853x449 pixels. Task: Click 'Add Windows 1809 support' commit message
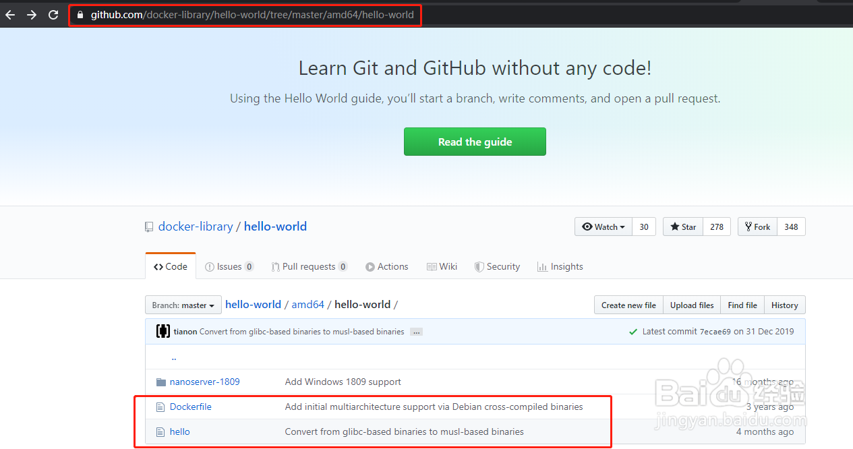pyautogui.click(x=343, y=382)
